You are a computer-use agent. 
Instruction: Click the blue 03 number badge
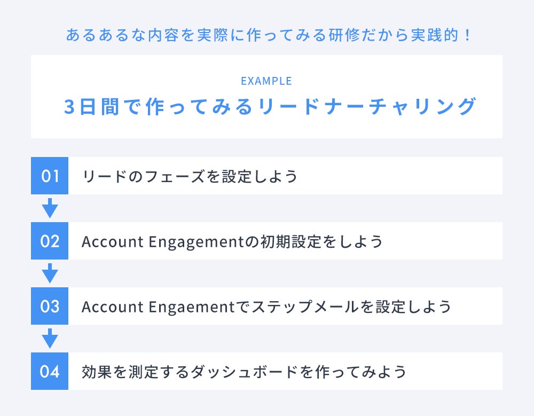click(50, 306)
